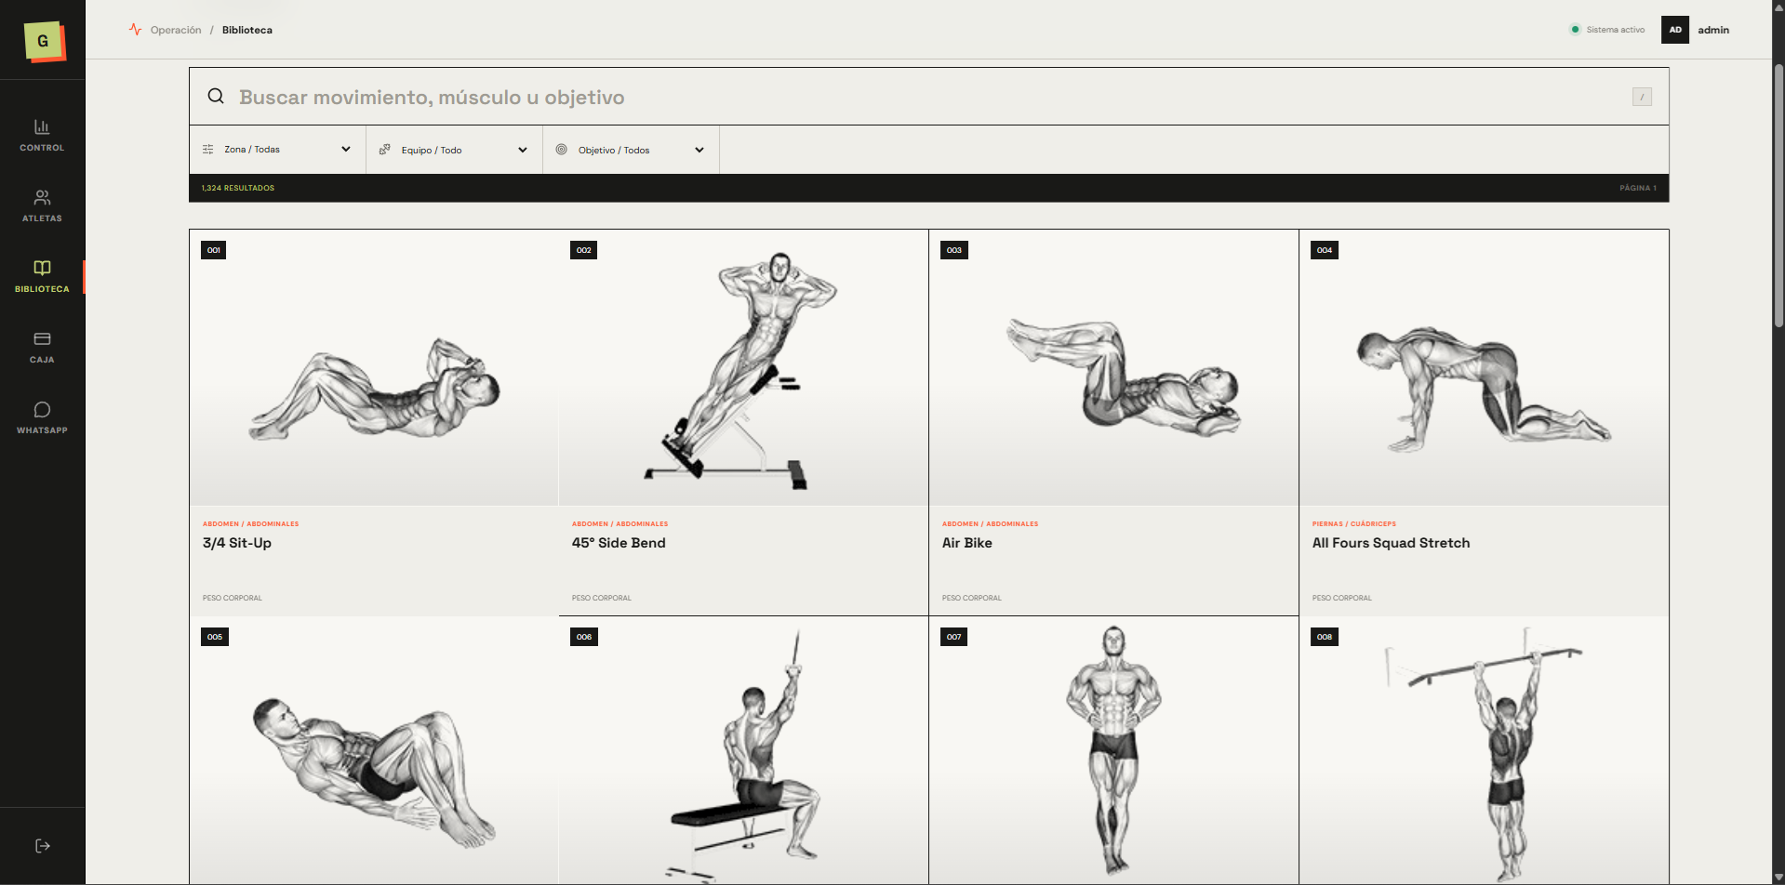Click the page vertical scrollbar thumb
The width and height of the screenshot is (1785, 885).
[1778, 195]
